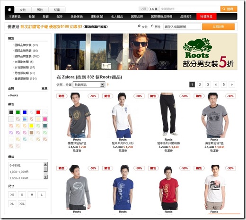Switch to the 男性 top tab
The image size is (246, 220).
[x=40, y=10]
